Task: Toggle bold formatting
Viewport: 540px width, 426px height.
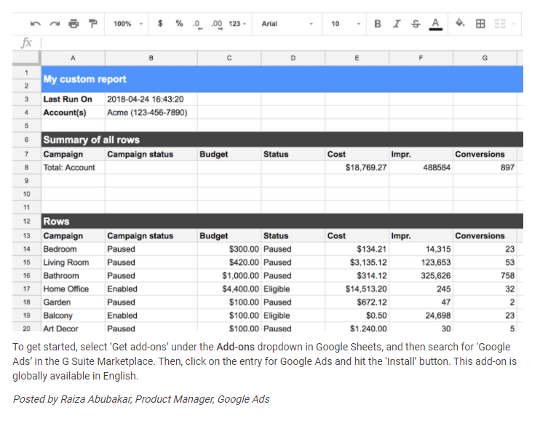Action: click(x=378, y=24)
